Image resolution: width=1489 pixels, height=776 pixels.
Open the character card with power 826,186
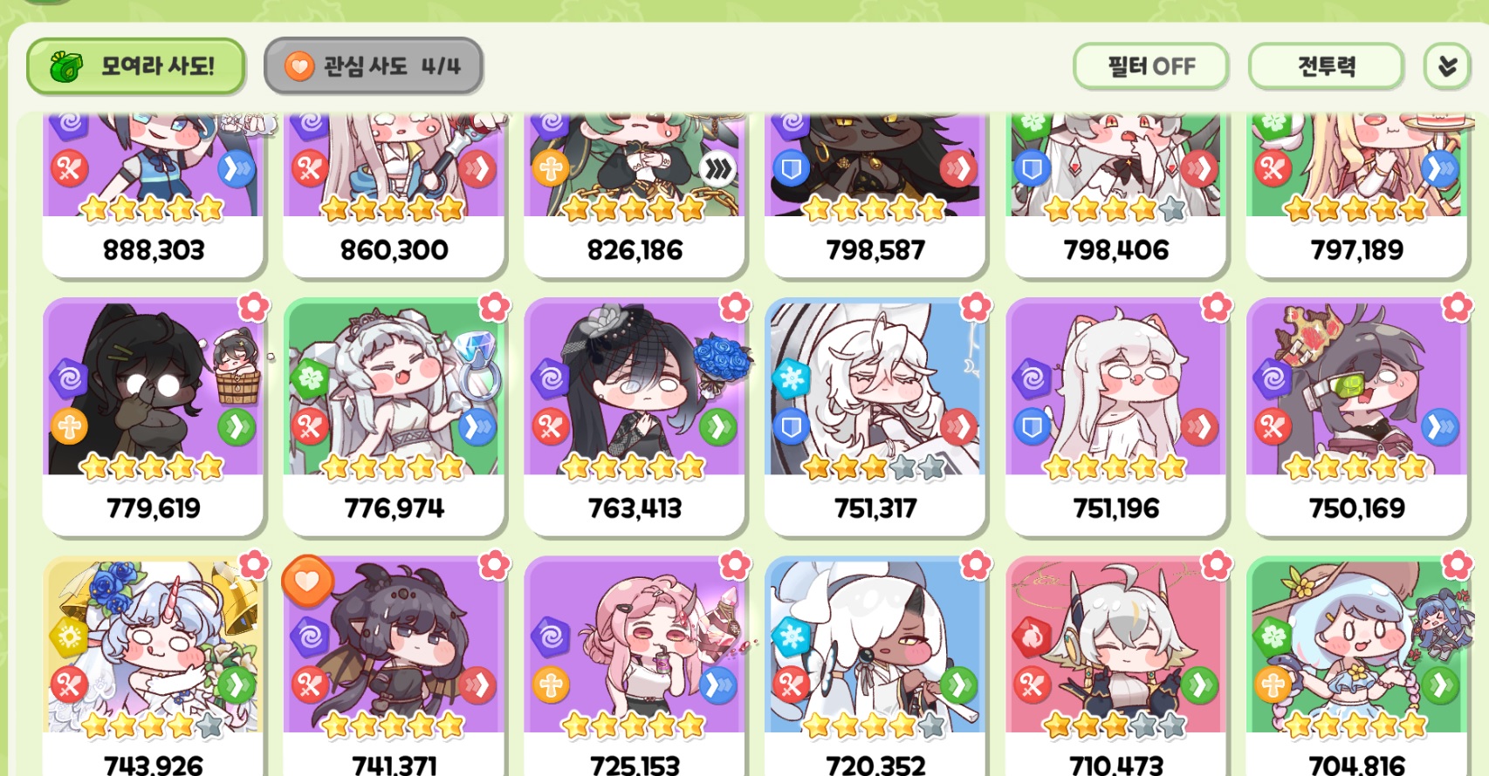[x=635, y=194]
